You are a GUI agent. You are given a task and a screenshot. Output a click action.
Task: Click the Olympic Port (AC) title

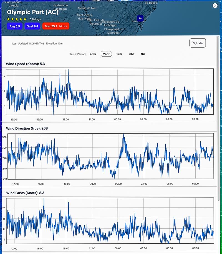pyautogui.click(x=33, y=12)
